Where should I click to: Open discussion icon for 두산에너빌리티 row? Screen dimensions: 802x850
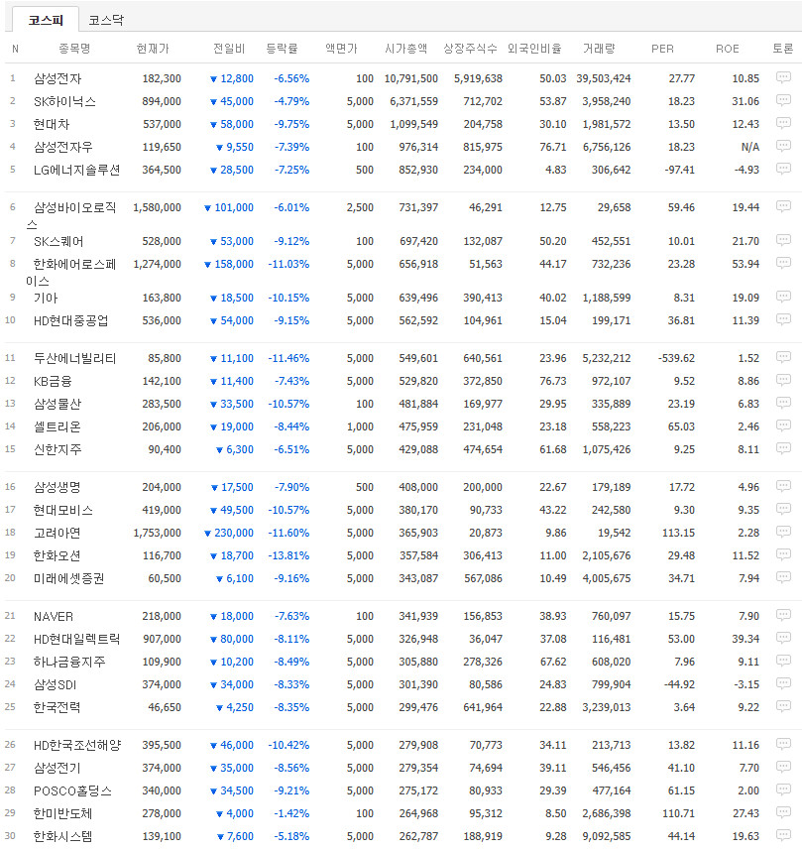[x=783, y=357]
